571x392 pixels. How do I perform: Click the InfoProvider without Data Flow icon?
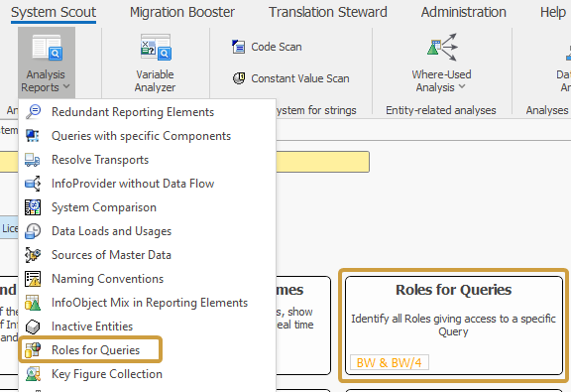tap(33, 184)
